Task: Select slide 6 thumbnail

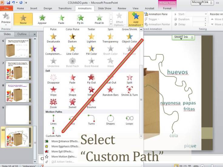Action: pos(18,48)
